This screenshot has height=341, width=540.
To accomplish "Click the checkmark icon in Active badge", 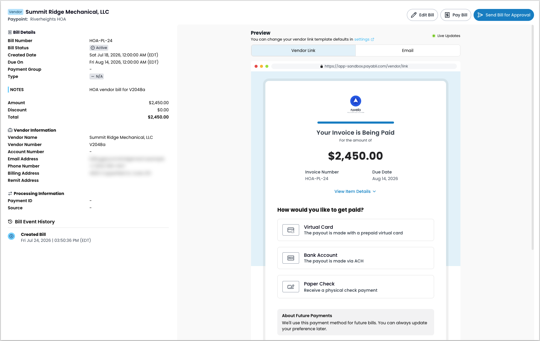I will tap(93, 48).
